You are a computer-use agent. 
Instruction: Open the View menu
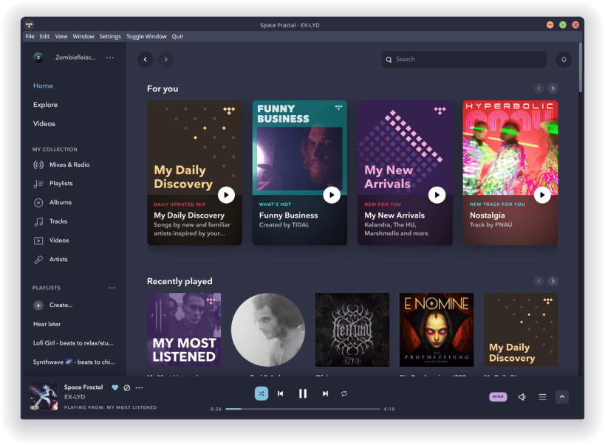point(61,36)
